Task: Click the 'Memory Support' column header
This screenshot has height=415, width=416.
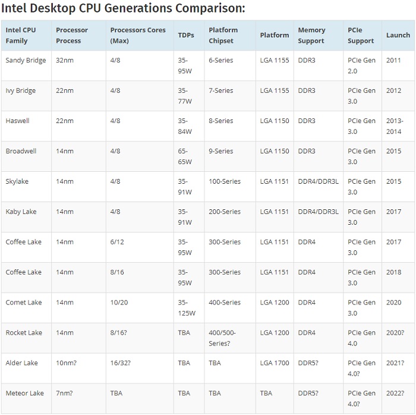Action: 311,35
